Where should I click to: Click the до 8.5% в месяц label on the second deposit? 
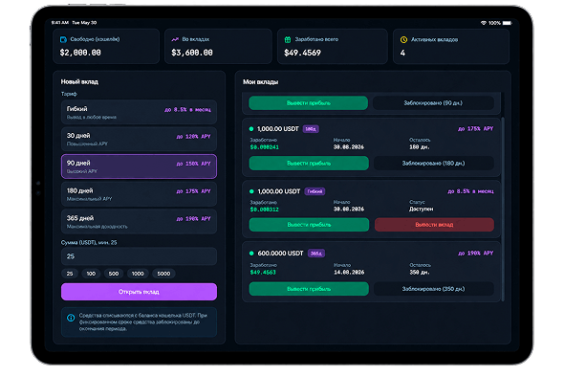470,191
